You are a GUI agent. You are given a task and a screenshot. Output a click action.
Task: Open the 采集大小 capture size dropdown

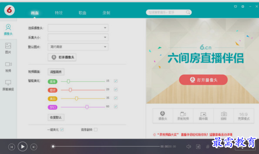78,37
